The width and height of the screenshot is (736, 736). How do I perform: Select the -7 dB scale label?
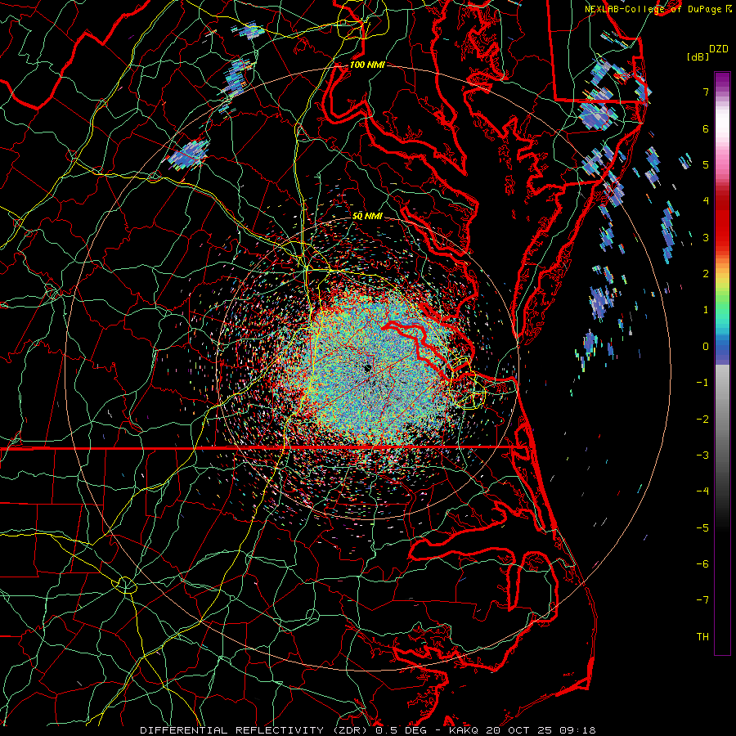click(702, 600)
